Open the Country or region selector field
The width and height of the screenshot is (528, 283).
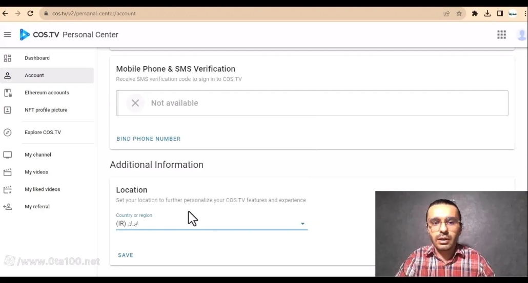[x=205, y=223]
